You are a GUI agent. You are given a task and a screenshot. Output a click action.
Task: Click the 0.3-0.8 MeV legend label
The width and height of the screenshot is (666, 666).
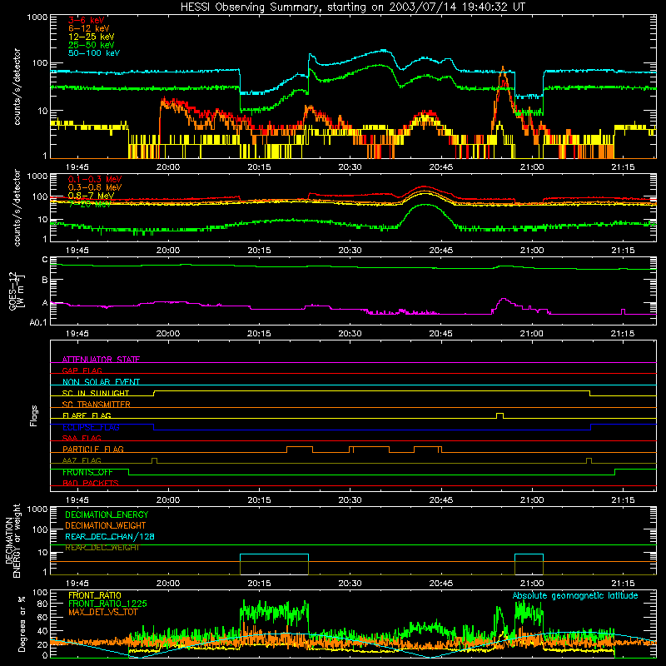(95, 187)
